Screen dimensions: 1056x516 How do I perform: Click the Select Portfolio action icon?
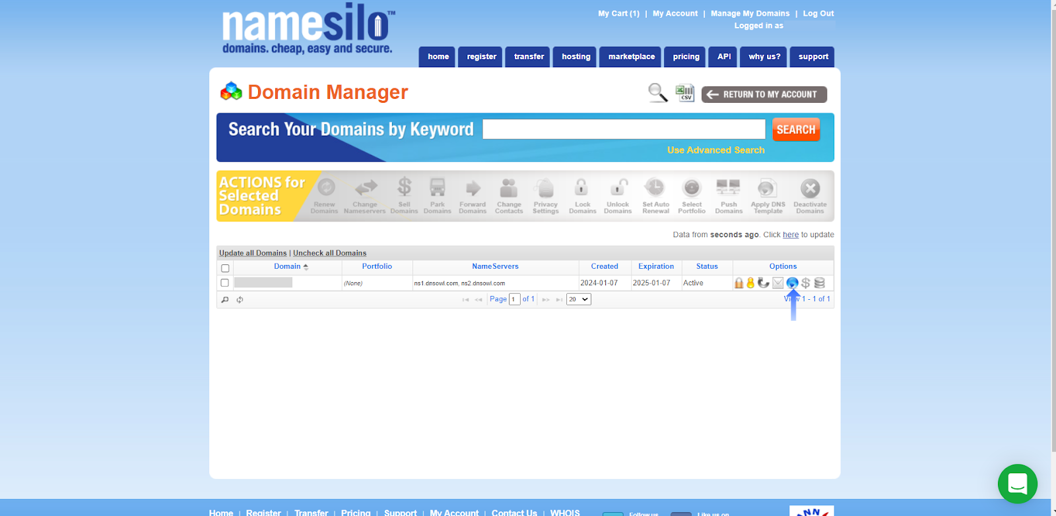pyautogui.click(x=692, y=188)
